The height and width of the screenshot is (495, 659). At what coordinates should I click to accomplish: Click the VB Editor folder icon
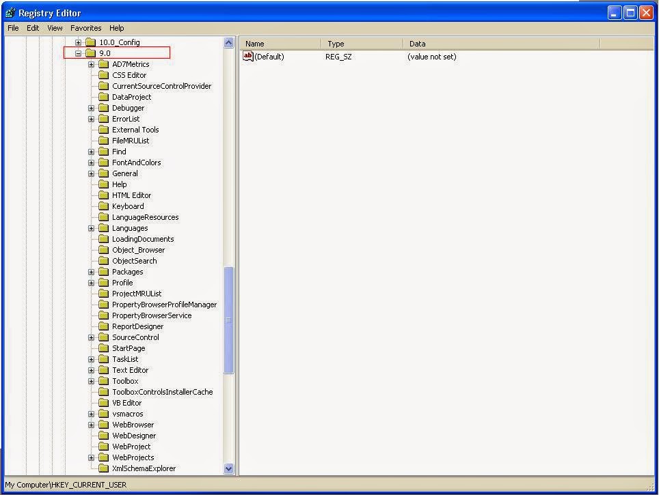103,402
